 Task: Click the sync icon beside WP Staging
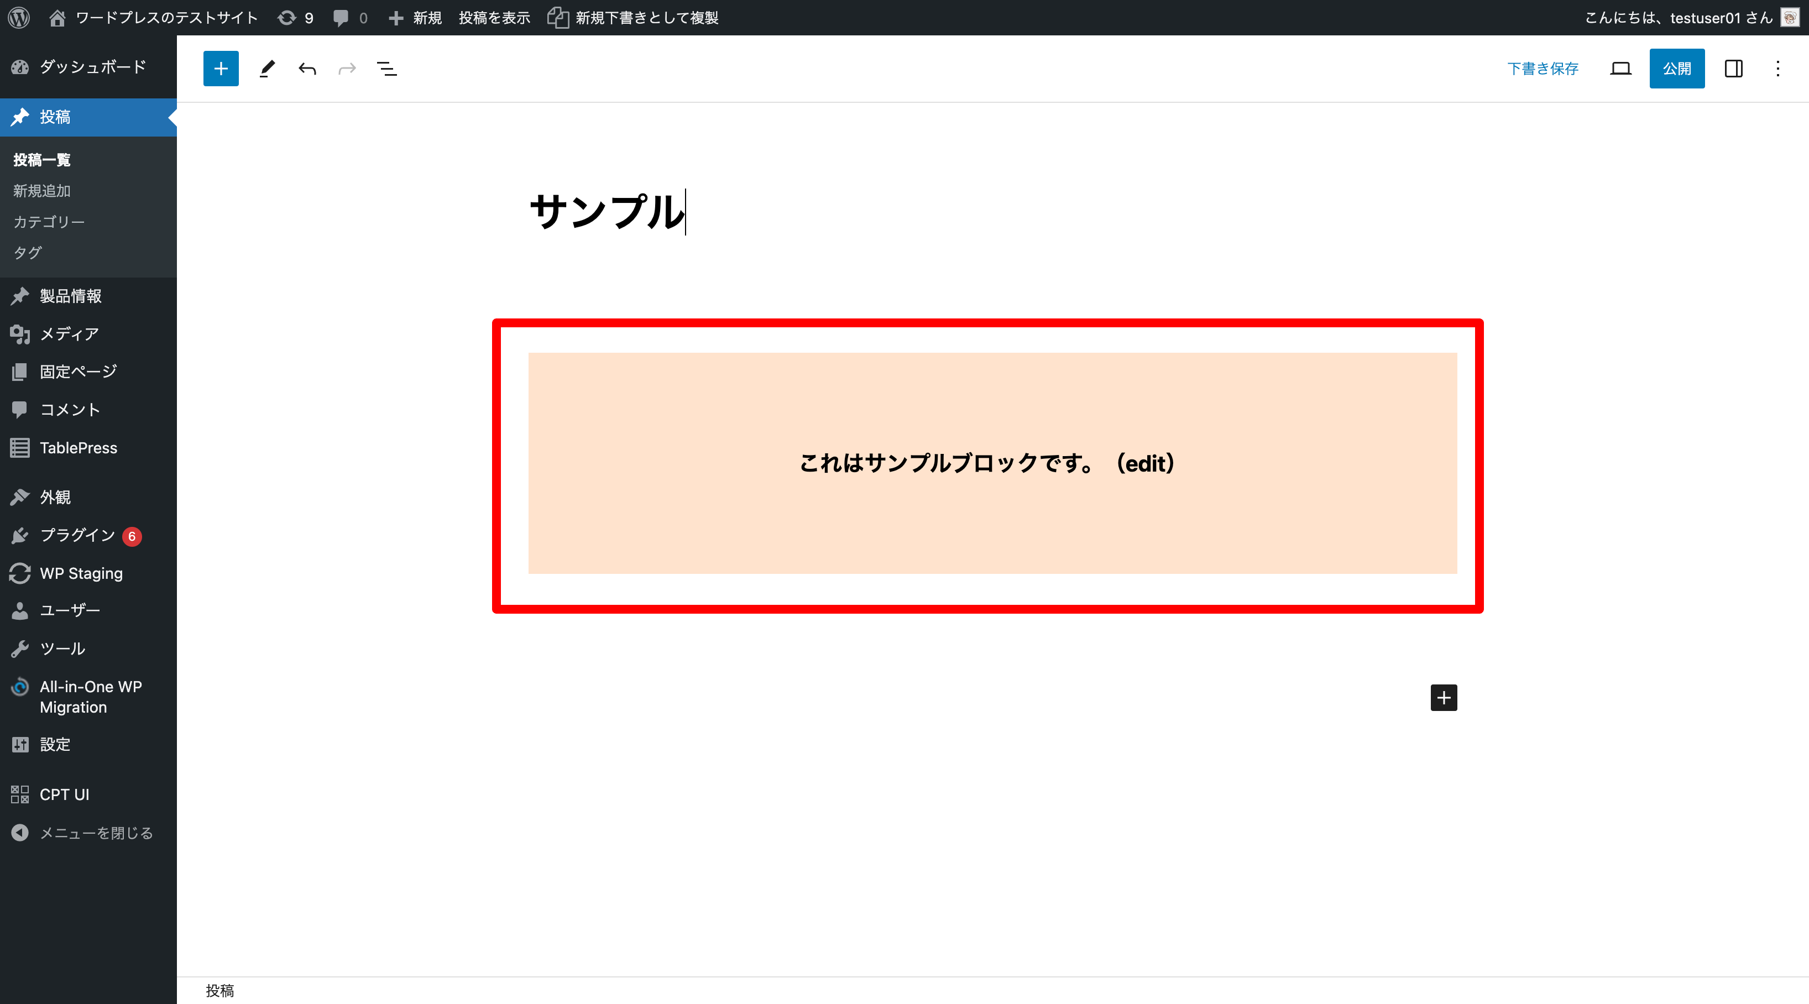(x=20, y=573)
